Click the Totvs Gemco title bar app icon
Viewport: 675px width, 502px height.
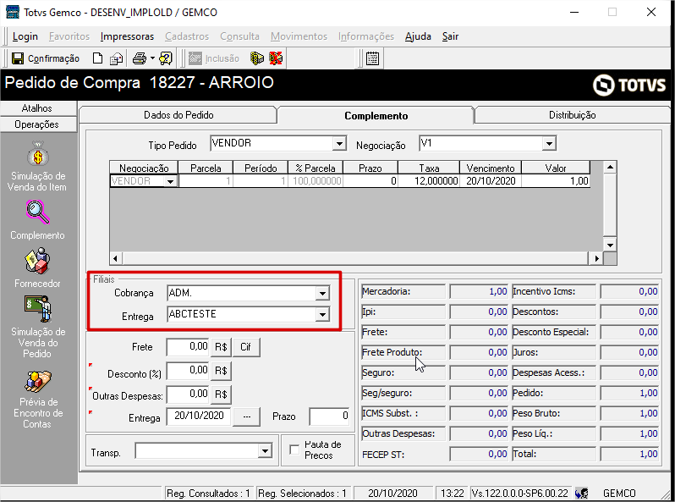tap(13, 12)
